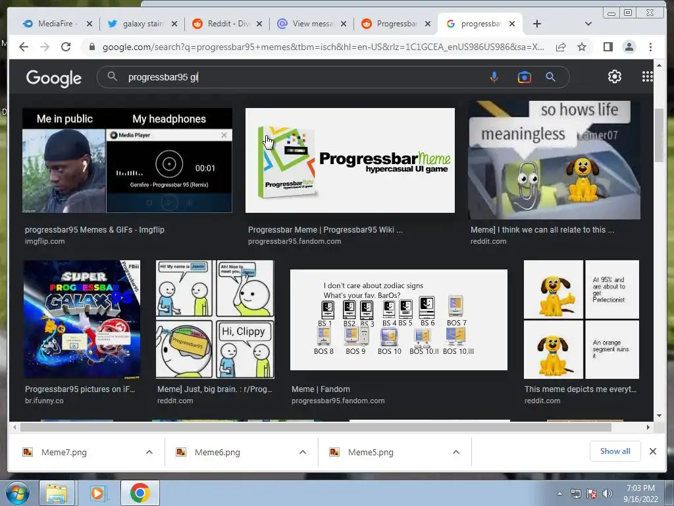The image size is (674, 506).
Task: Submit search with blue magnifier
Action: pyautogui.click(x=551, y=77)
